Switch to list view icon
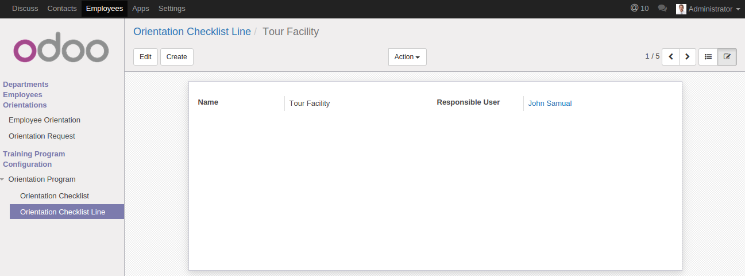745x276 pixels. pyautogui.click(x=708, y=57)
